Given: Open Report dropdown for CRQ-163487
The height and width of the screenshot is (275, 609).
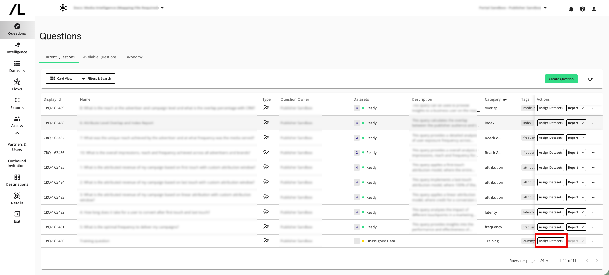Looking at the screenshot, I should click(x=576, y=138).
